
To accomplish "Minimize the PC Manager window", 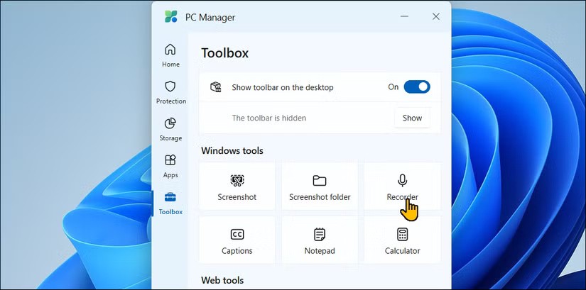I will [x=405, y=16].
